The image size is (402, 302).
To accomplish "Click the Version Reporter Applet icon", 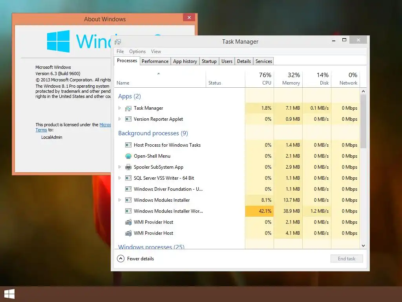I will pos(128,119).
